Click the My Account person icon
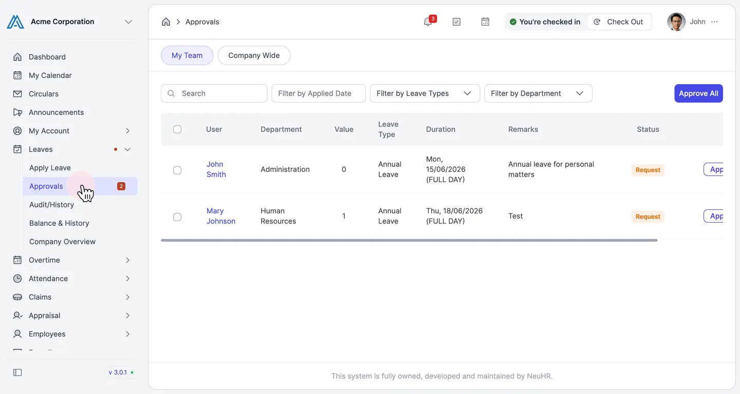 click(17, 131)
